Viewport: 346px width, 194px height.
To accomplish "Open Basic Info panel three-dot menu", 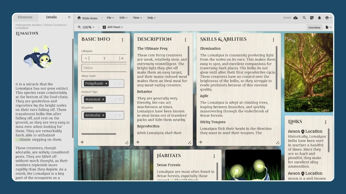I will 122,40.
